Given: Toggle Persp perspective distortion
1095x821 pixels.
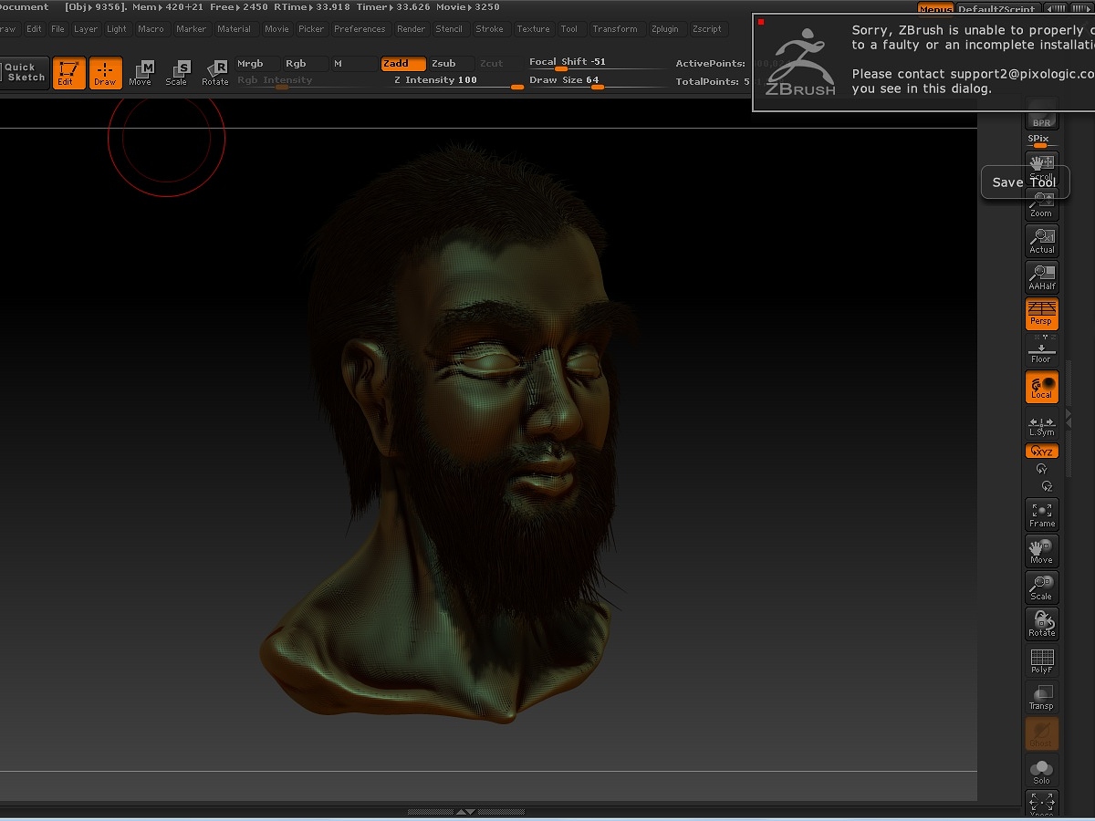Looking at the screenshot, I should click(x=1041, y=314).
